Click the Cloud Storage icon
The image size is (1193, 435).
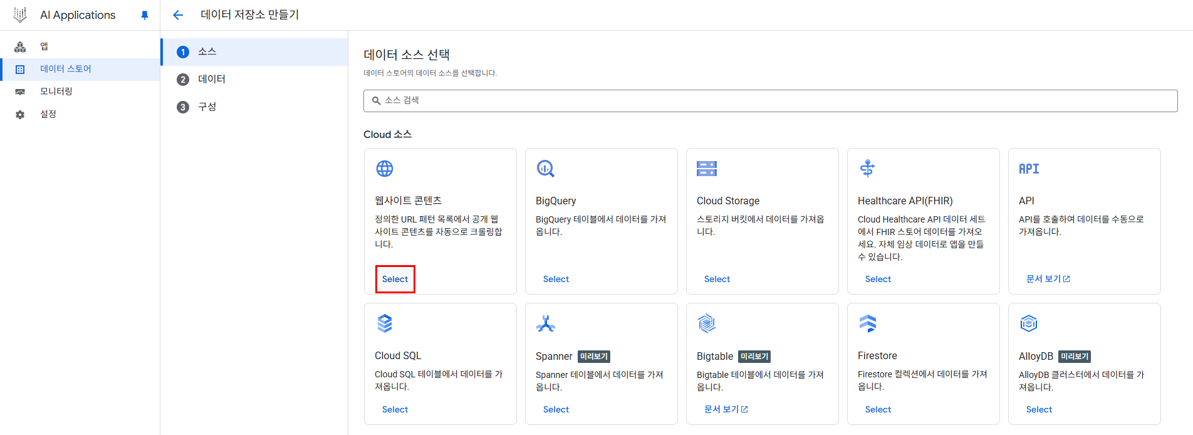click(707, 169)
